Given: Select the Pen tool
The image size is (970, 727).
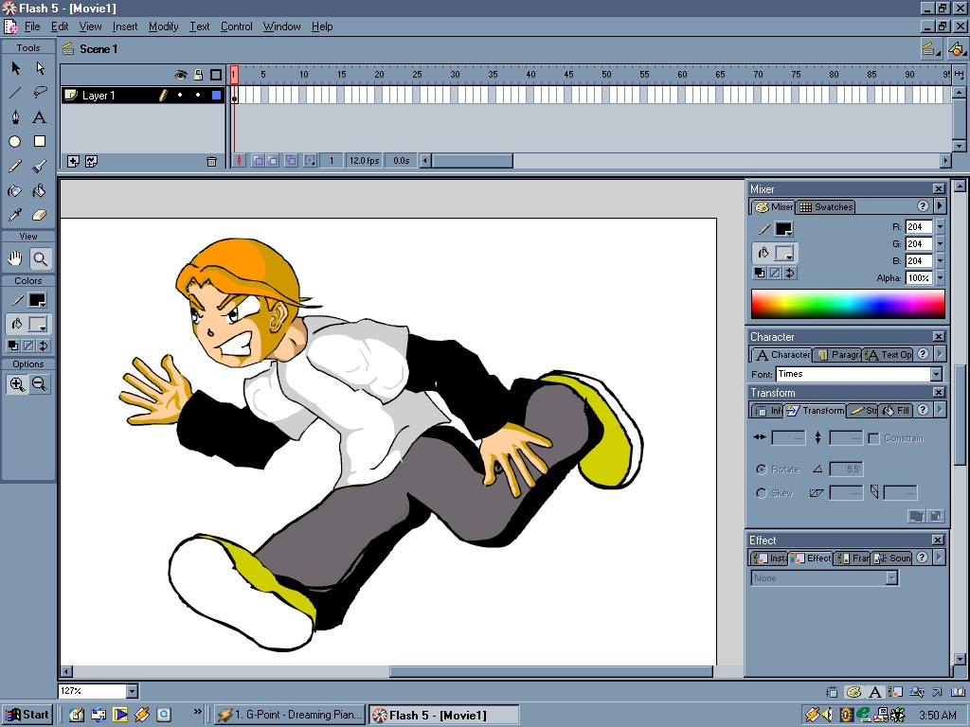Looking at the screenshot, I should coord(15,117).
